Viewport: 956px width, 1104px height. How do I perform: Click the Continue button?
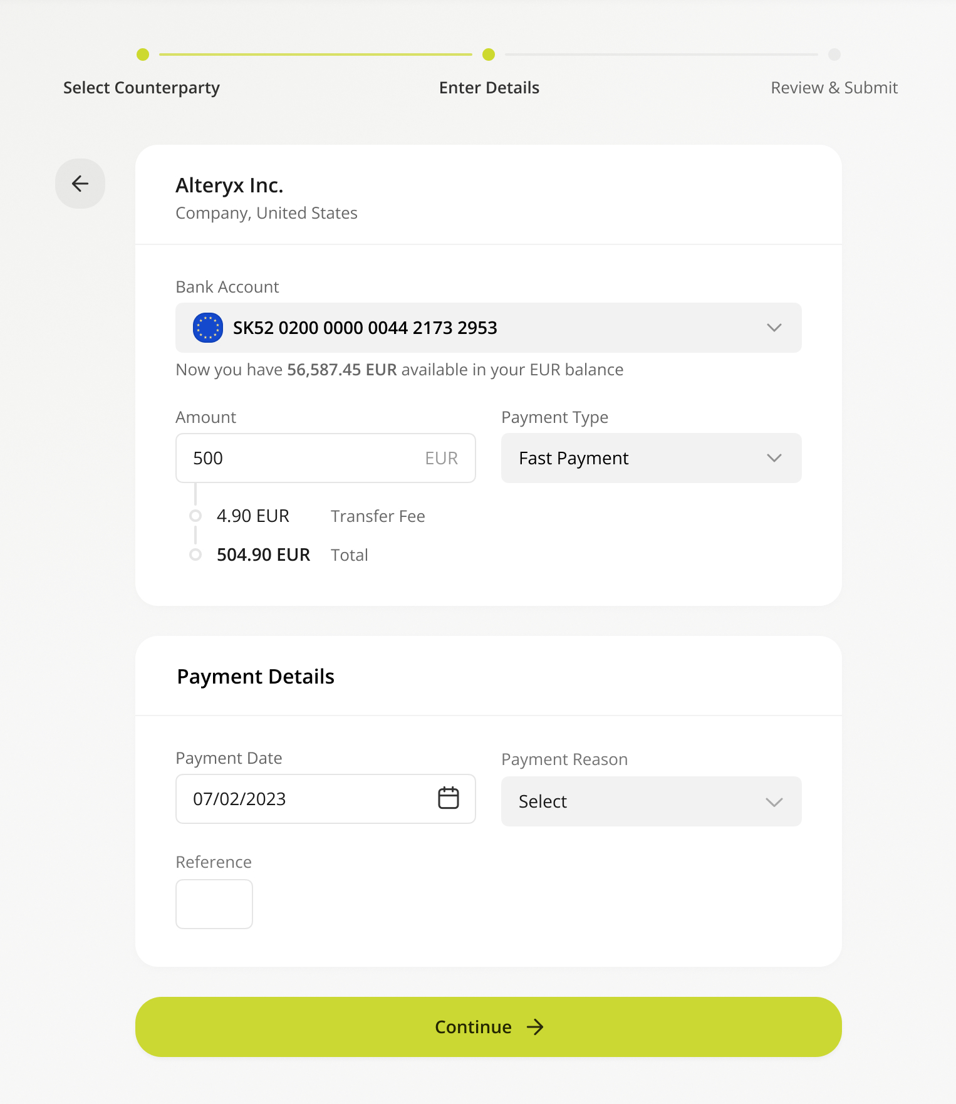click(489, 1027)
